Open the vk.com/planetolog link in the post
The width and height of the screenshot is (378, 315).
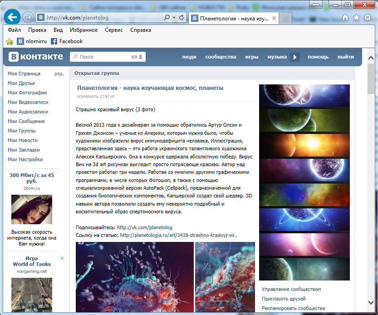coord(145,227)
